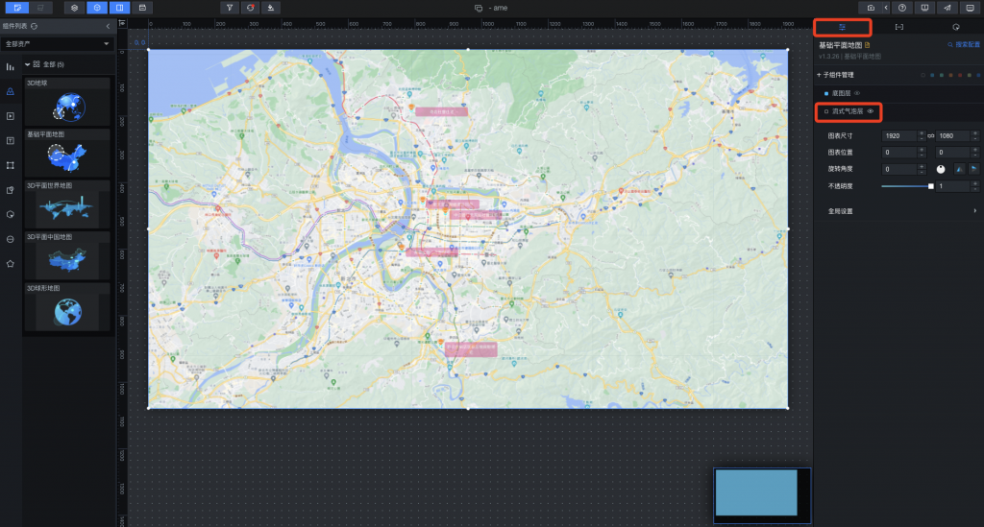Preview the screen with monitor icon

click(x=970, y=8)
